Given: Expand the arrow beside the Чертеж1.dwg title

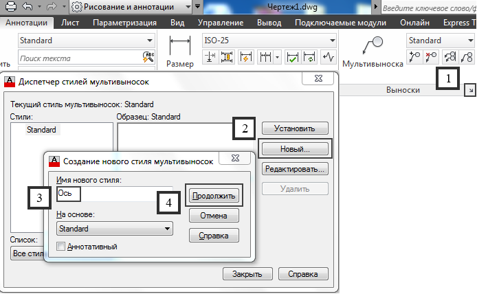Looking at the screenshot, I should [376, 6].
